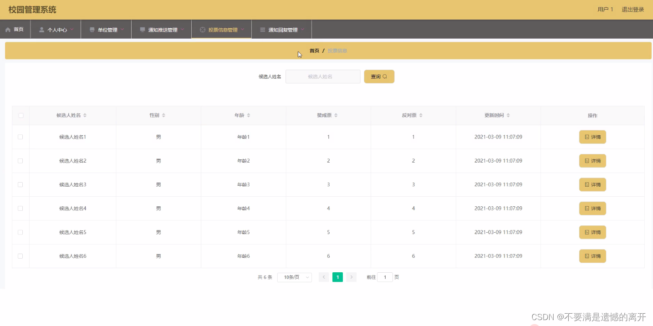
Task: Click 退出登录 to log out
Action: [633, 10]
